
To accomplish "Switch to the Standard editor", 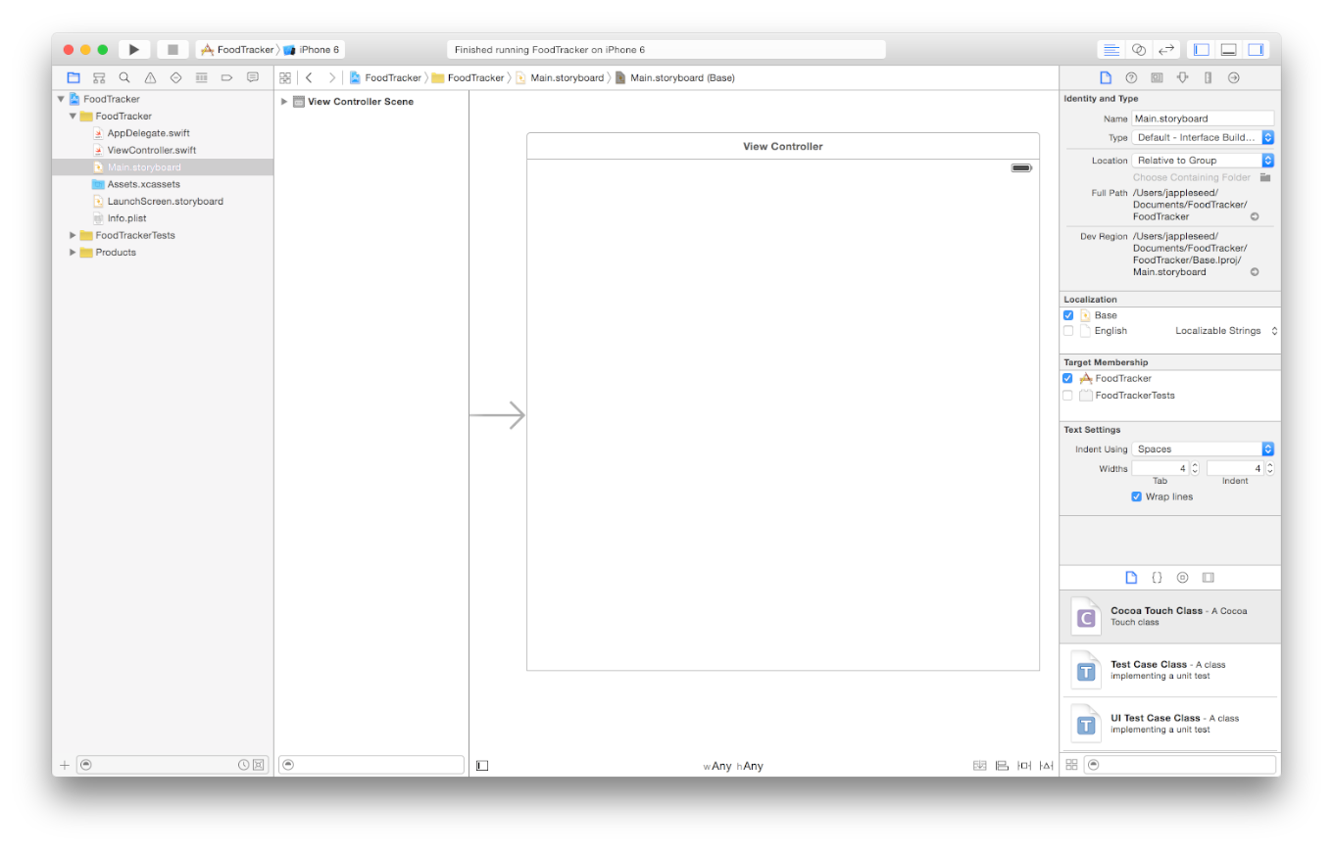I will click(x=1111, y=49).
